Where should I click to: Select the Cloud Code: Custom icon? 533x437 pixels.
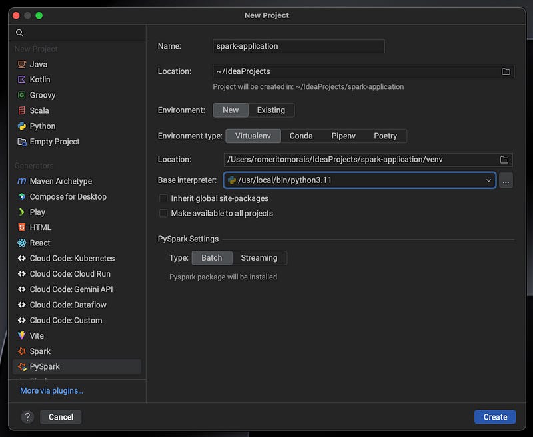(22, 320)
